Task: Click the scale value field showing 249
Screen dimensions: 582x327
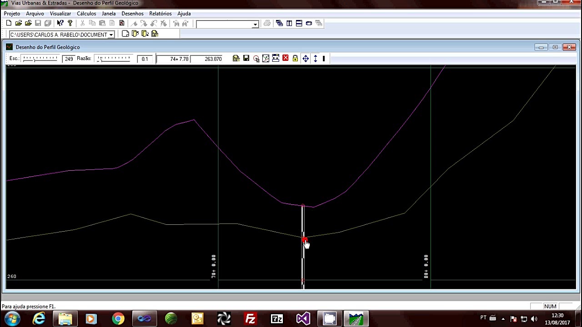Action: coord(69,59)
